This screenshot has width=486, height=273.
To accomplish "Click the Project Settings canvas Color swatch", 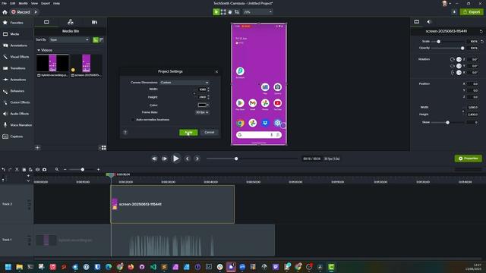I will 202,105.
